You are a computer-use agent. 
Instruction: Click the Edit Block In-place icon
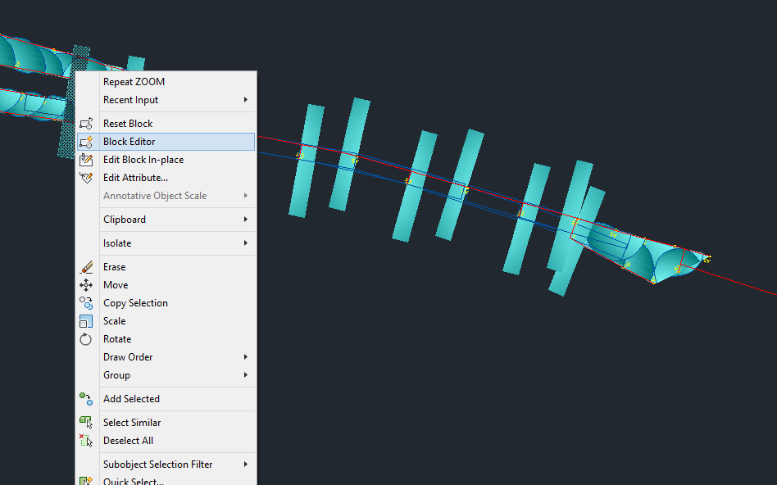click(86, 160)
